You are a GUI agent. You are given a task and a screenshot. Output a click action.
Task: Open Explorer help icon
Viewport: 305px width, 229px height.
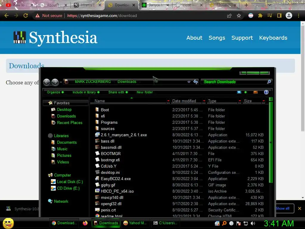pyautogui.click(x=266, y=92)
